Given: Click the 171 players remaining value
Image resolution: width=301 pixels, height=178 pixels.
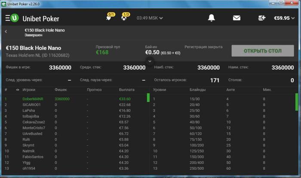Looking at the screenshot, I should pyautogui.click(x=215, y=80).
